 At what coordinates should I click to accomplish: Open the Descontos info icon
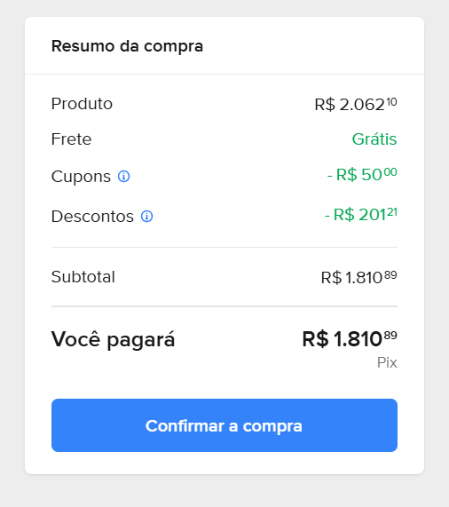(146, 217)
